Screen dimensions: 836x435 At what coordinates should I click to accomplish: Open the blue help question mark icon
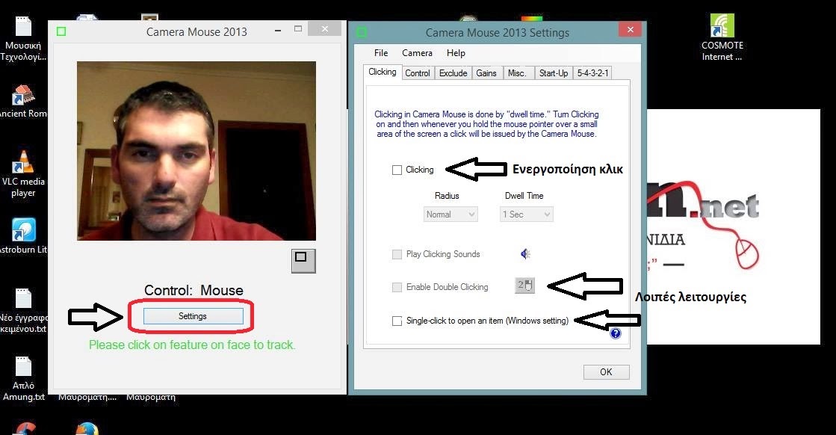tap(616, 333)
